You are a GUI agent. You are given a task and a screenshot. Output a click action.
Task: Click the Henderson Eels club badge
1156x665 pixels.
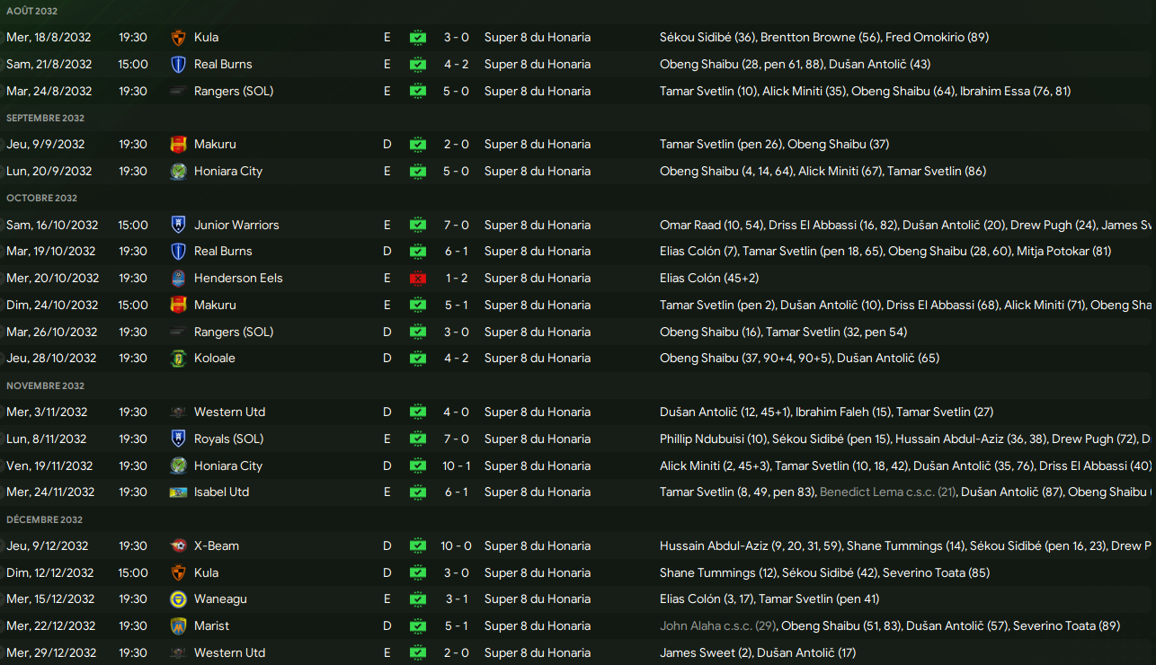[x=178, y=279]
